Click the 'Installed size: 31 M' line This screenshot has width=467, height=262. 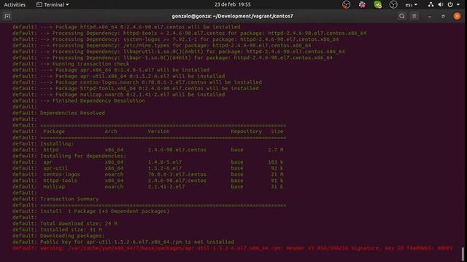click(x=71, y=230)
